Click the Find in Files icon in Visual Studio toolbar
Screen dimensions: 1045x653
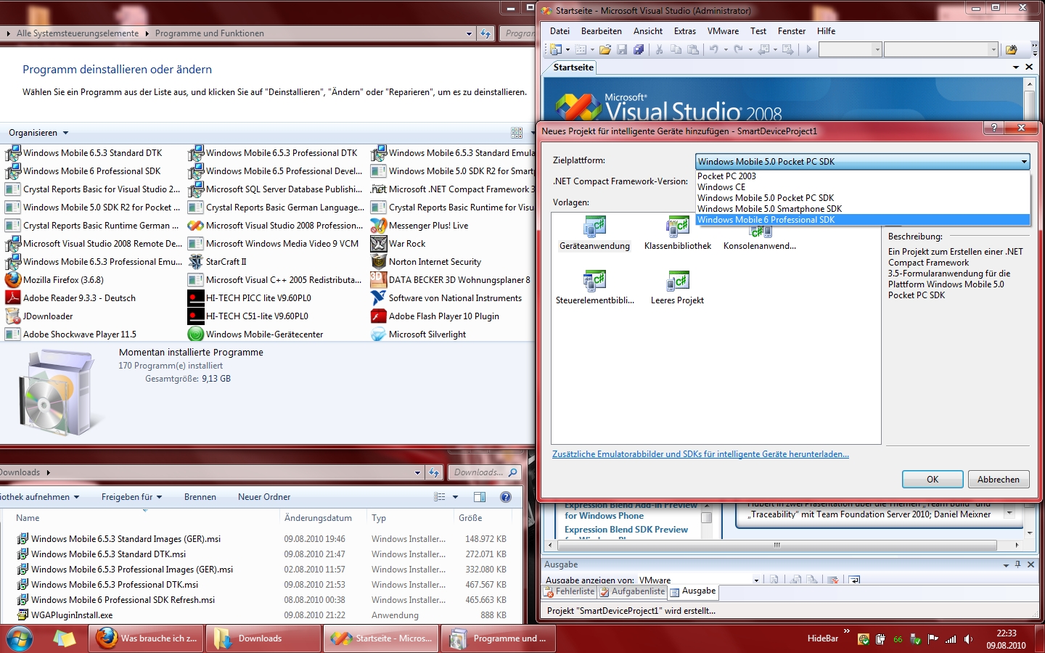point(1011,49)
